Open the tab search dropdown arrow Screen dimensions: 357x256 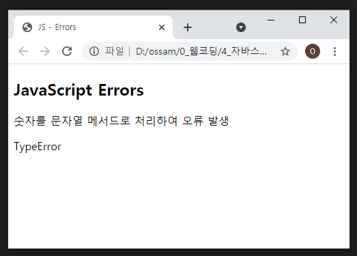coord(241,27)
